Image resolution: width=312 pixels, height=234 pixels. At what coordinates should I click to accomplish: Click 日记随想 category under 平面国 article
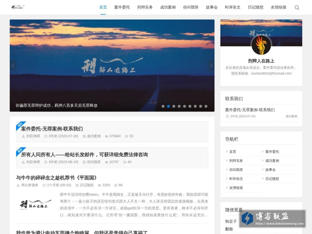click(87, 185)
